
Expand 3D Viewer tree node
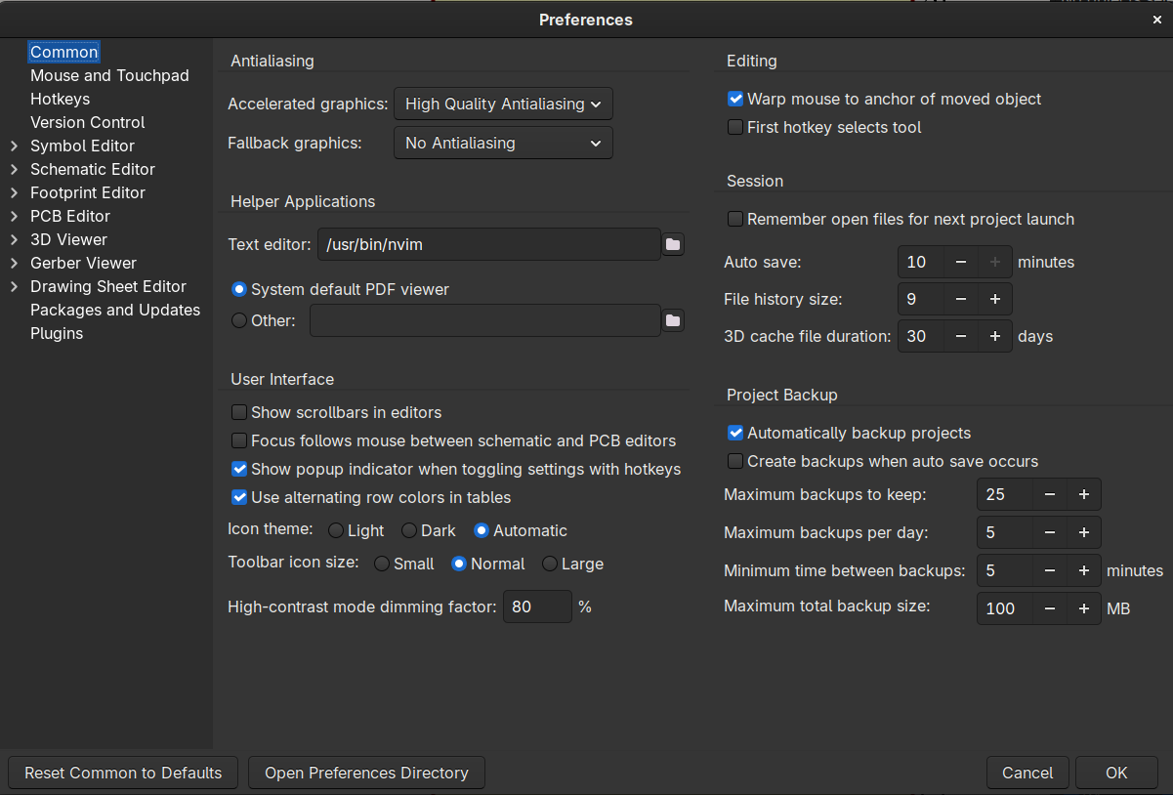14,239
